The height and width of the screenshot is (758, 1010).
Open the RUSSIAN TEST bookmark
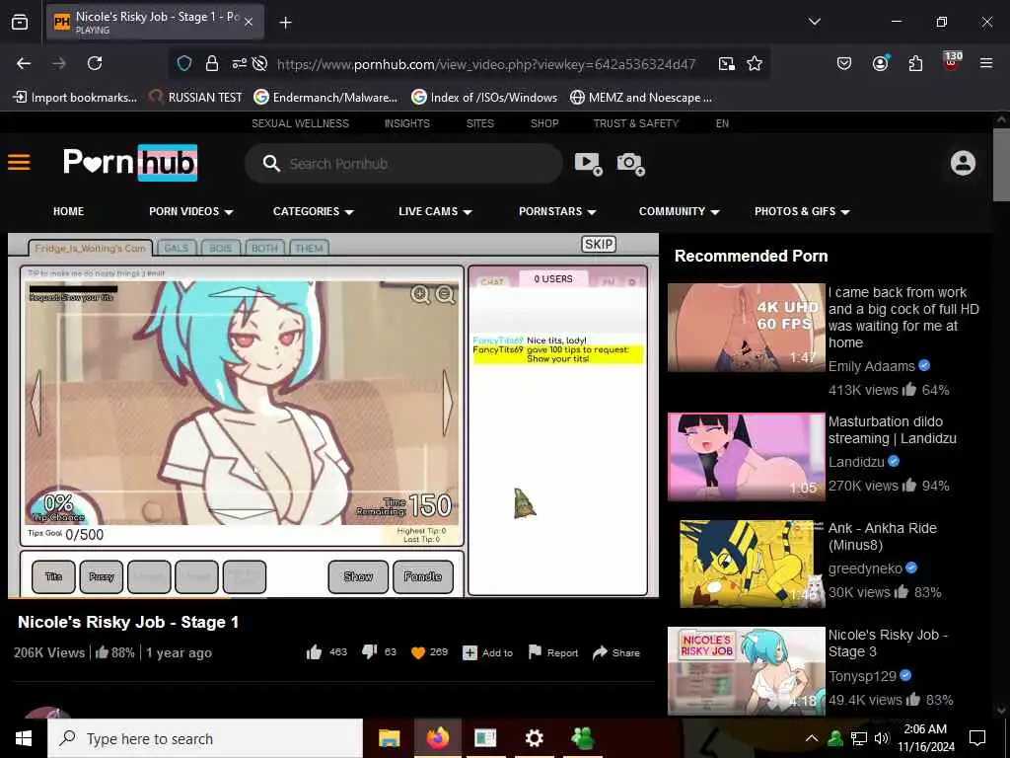pyautogui.click(x=195, y=98)
